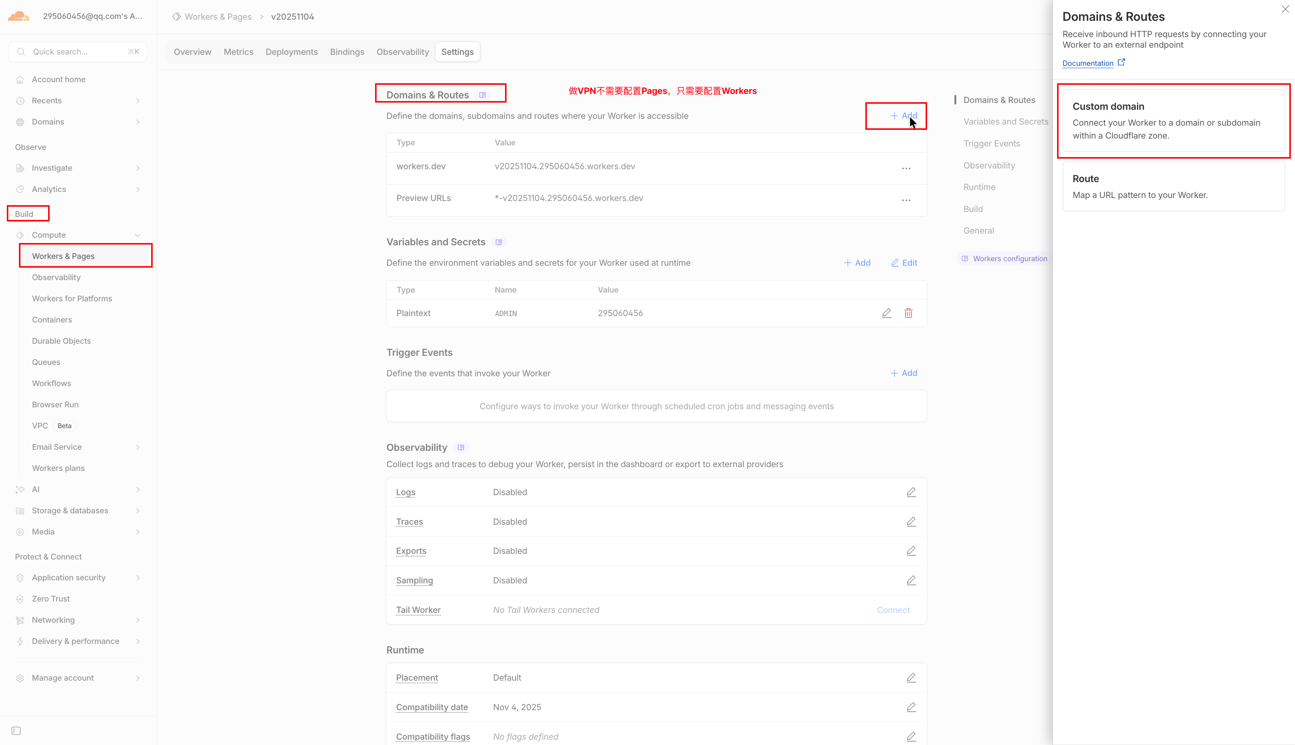Expand the Media sidebar menu
1295x745 pixels.
pos(138,532)
